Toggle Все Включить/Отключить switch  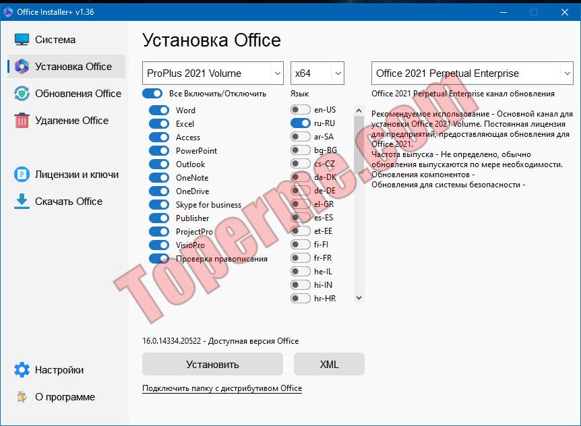(152, 93)
